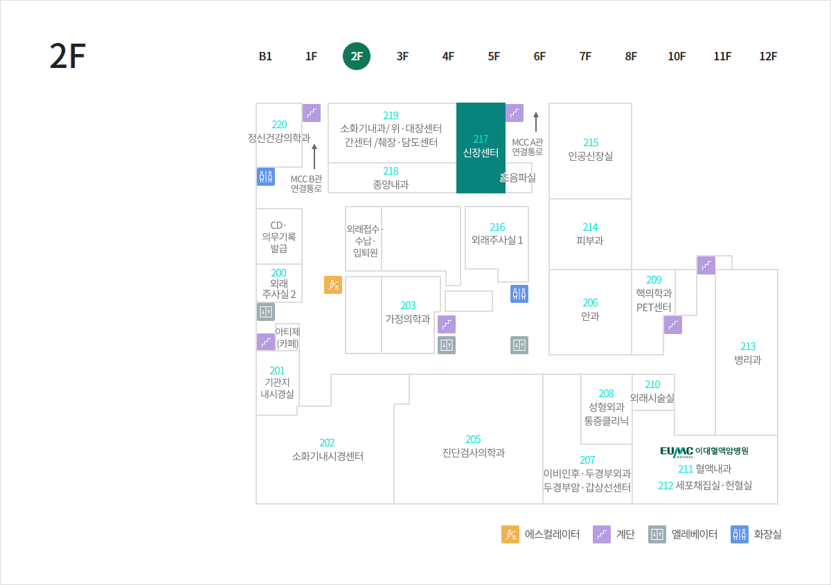Click the EUMC 이대혈액암병원 logo
Screen dimensions: 831x585
[x=704, y=451]
